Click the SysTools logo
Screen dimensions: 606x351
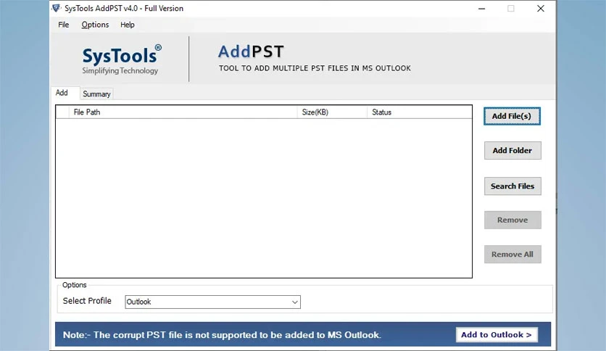click(x=121, y=59)
